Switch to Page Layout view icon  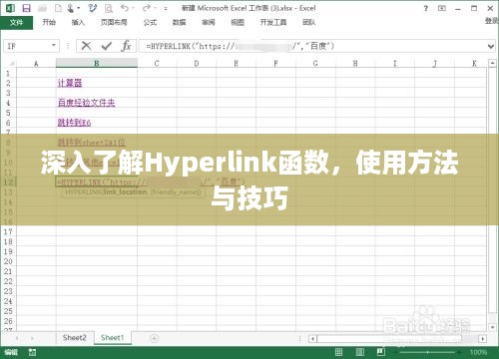[360, 352]
